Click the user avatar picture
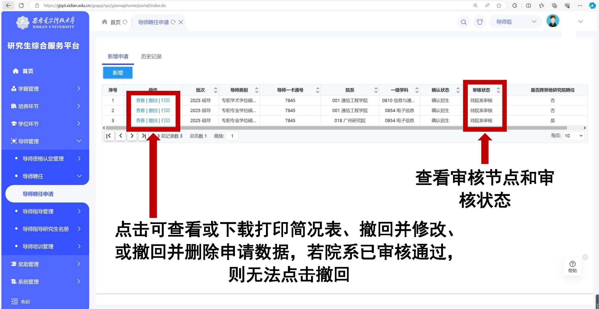The image size is (599, 309). click(x=553, y=21)
